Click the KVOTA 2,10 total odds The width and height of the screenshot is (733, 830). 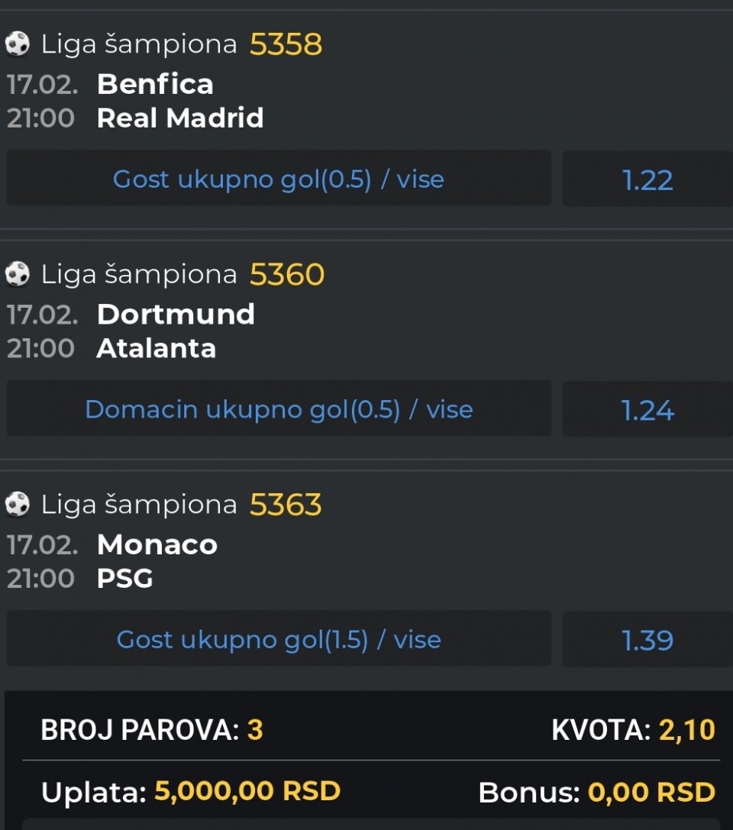pos(686,730)
